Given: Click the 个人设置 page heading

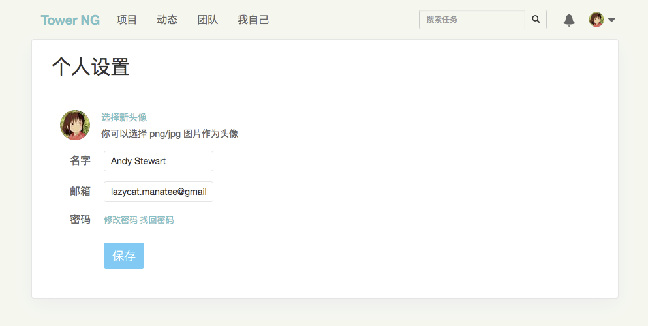Looking at the screenshot, I should [91, 67].
